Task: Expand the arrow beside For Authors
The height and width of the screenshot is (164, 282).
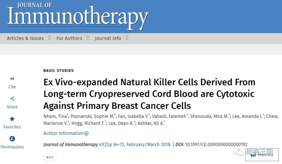Action: pyautogui.click(x=88, y=38)
